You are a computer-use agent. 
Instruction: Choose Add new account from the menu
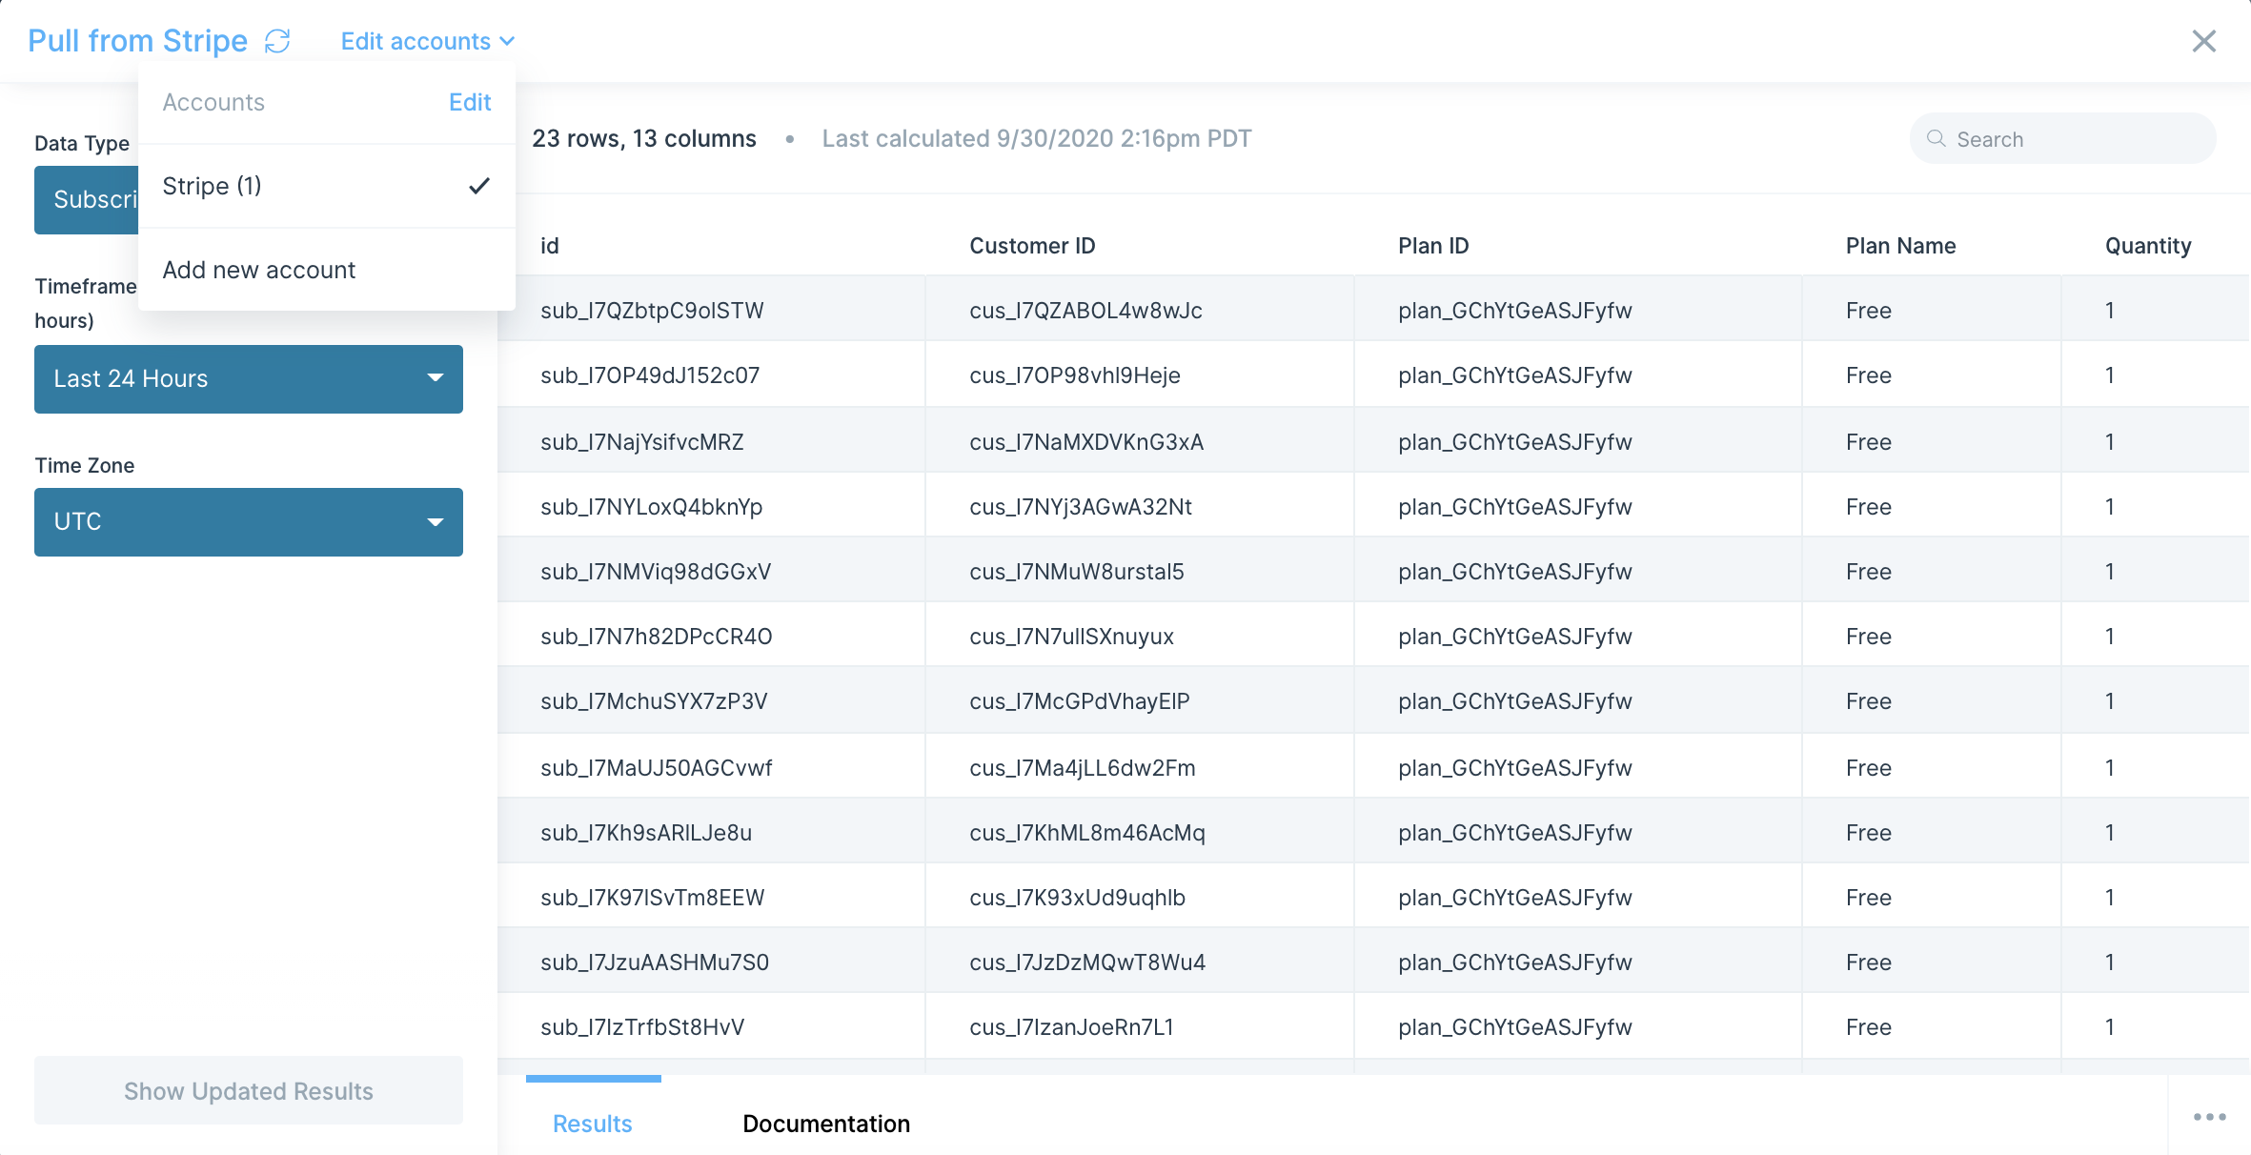pos(259,270)
